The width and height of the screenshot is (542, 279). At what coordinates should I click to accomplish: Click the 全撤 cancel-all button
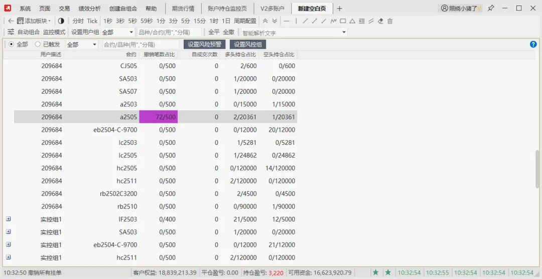(228, 32)
